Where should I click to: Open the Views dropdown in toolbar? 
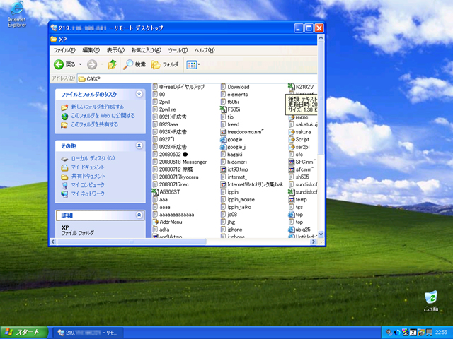[x=193, y=64]
